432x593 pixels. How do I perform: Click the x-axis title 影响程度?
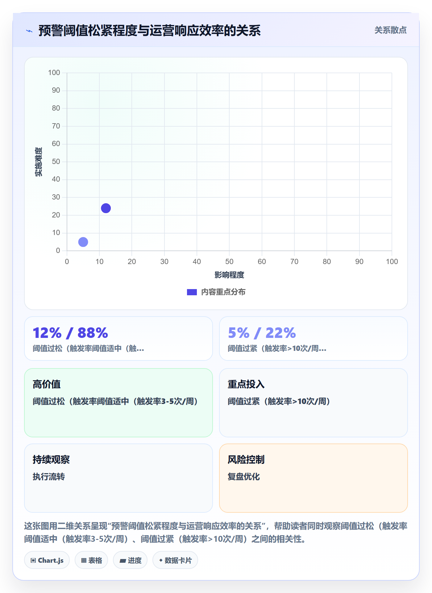[229, 275]
